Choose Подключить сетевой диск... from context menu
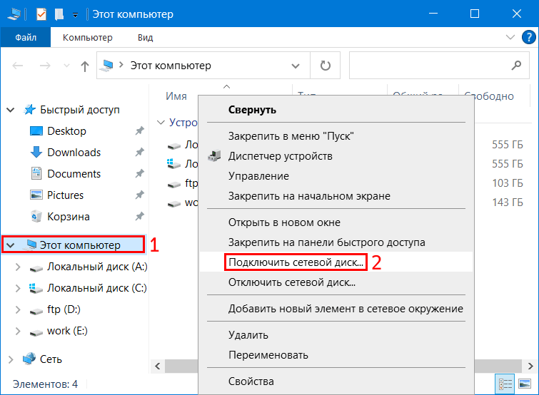 tap(296, 262)
